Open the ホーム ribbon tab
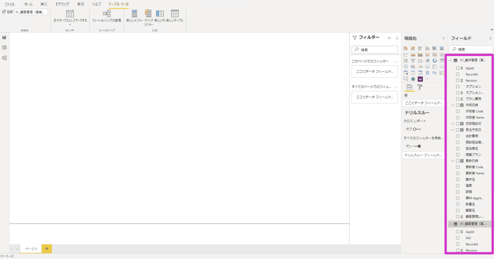This screenshot has height=259, width=495. [x=28, y=4]
